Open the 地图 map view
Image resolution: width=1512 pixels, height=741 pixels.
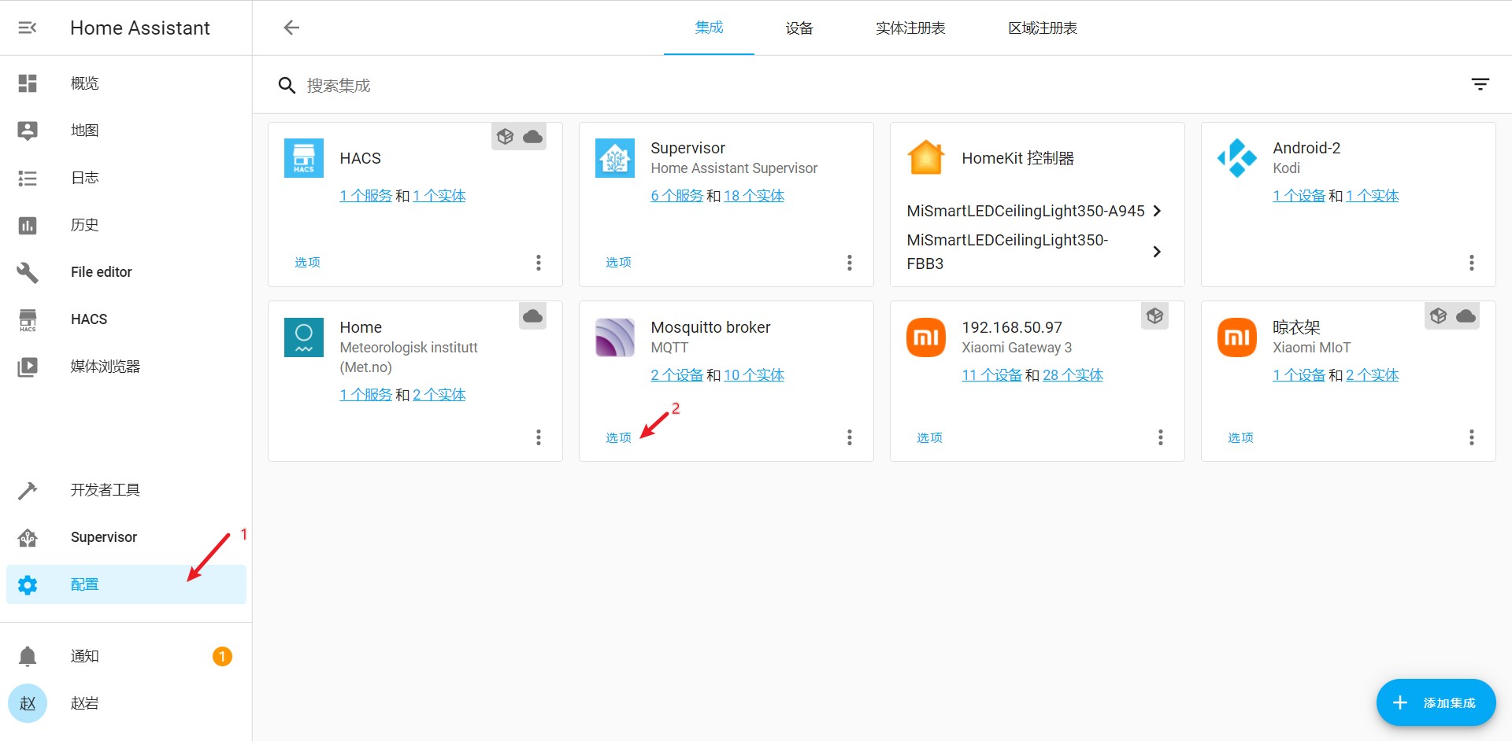[x=84, y=130]
